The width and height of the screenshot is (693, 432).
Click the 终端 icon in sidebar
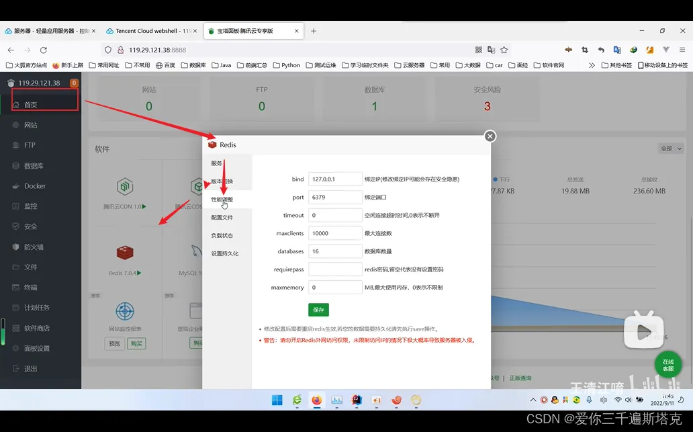[x=16, y=288]
